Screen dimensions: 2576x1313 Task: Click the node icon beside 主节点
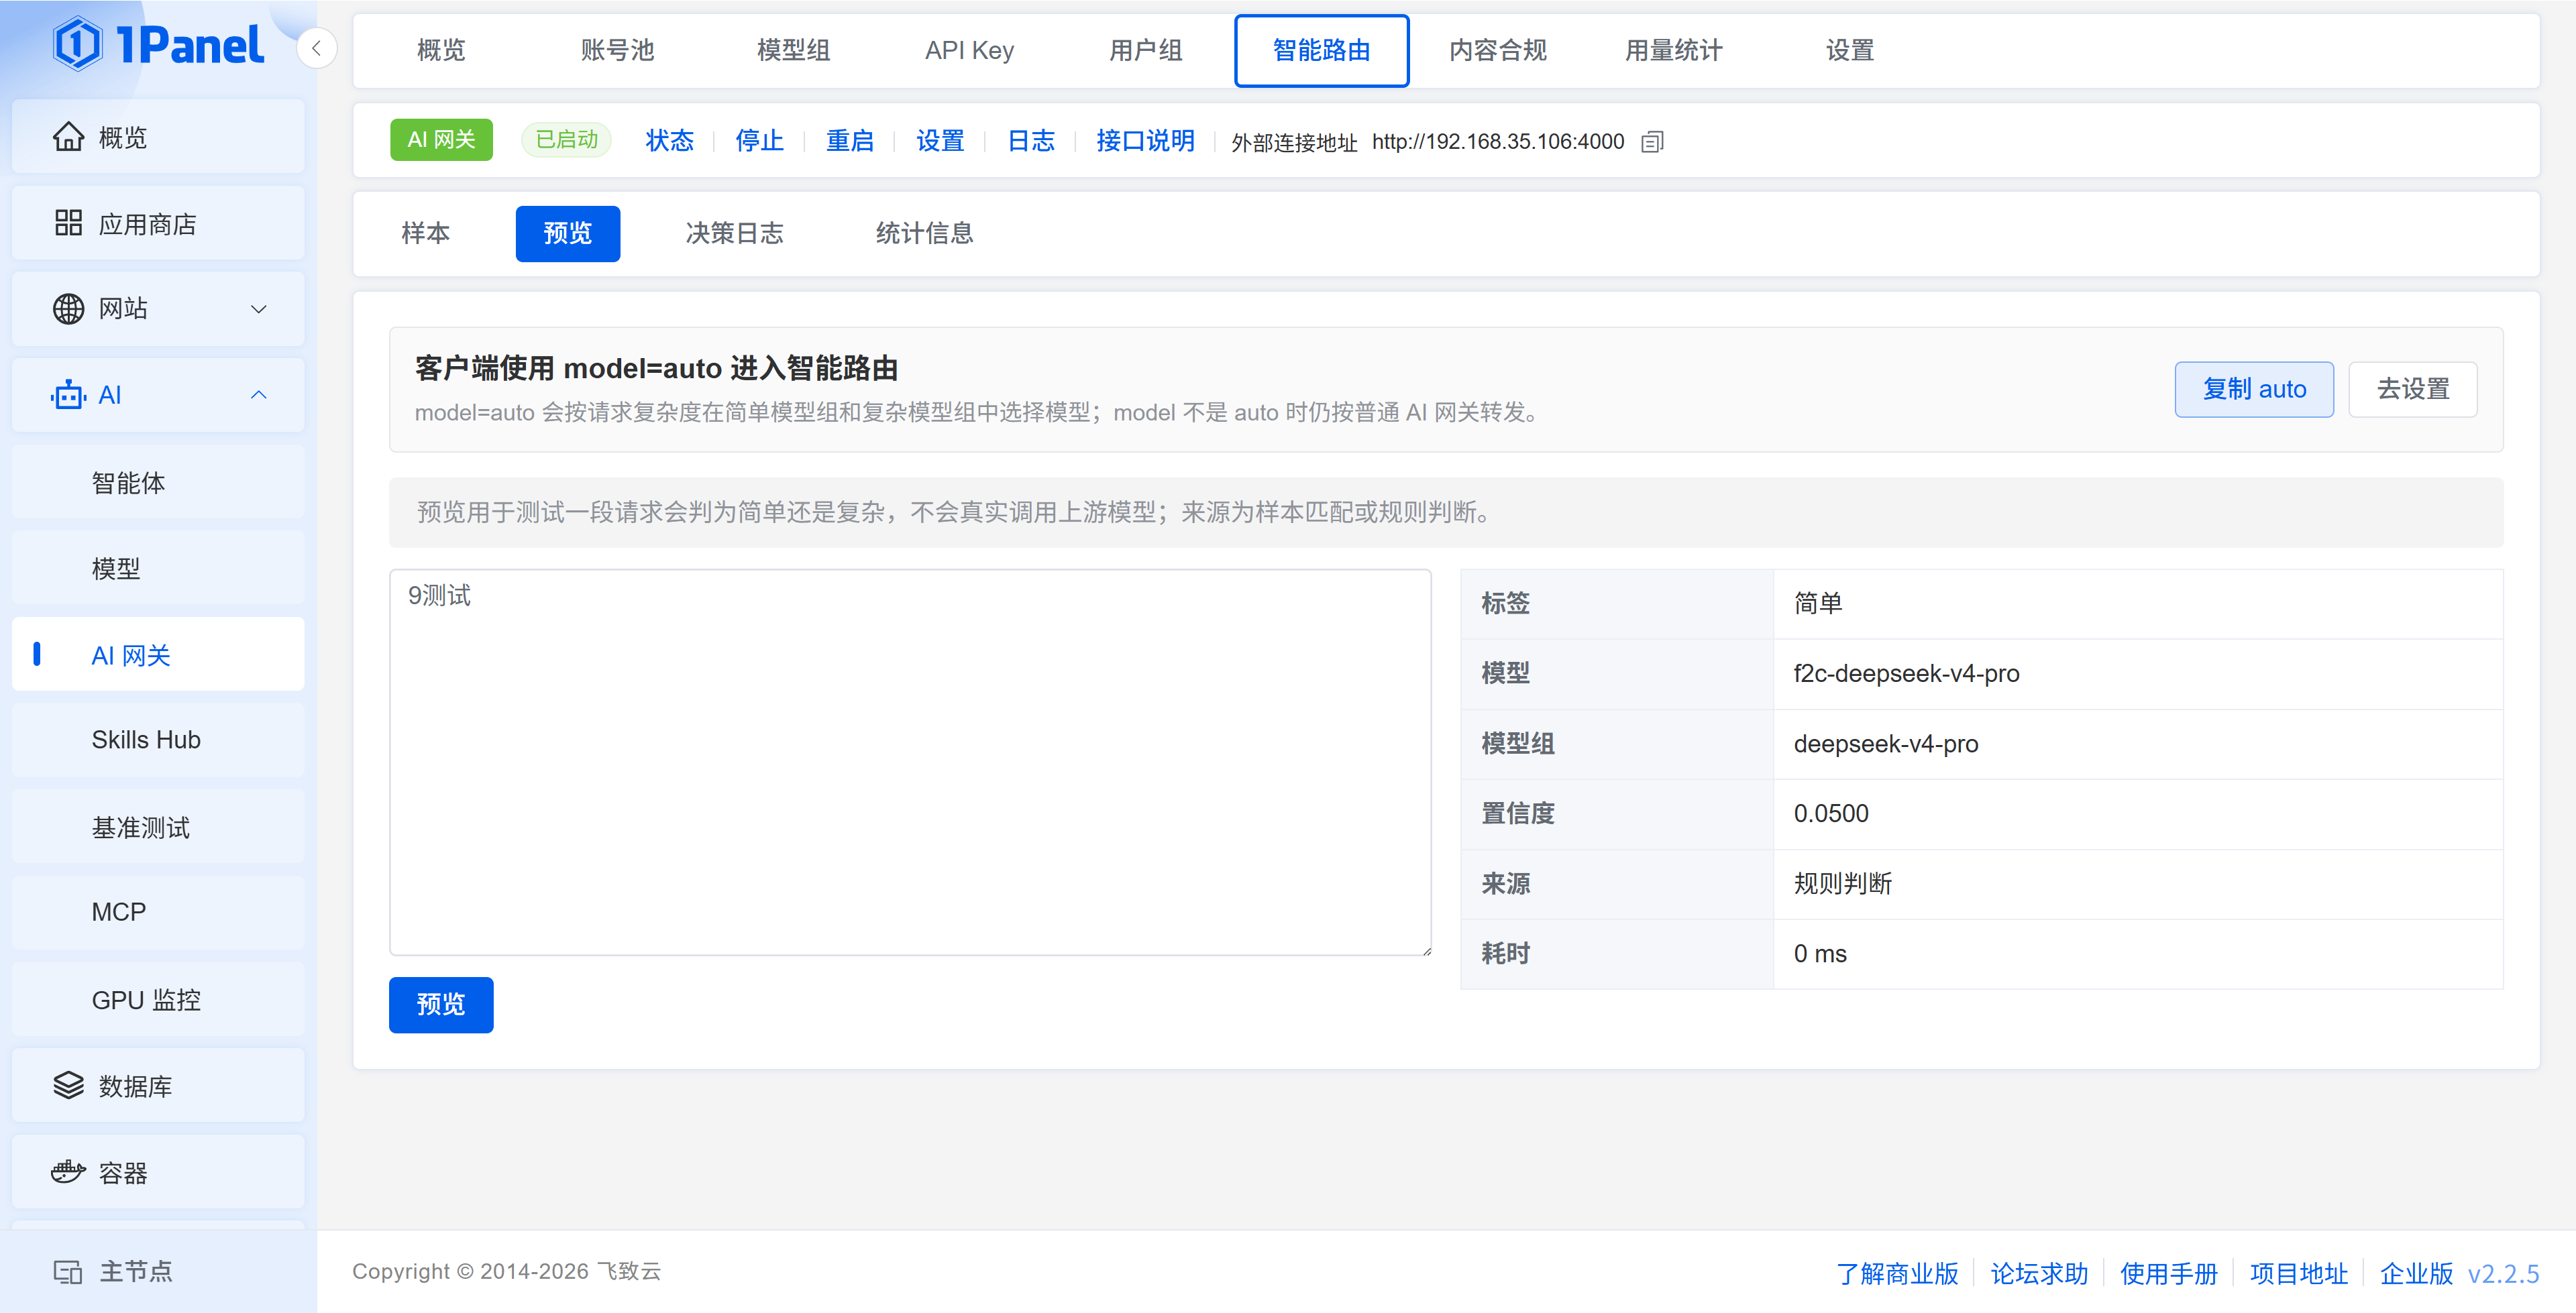[x=68, y=1271]
